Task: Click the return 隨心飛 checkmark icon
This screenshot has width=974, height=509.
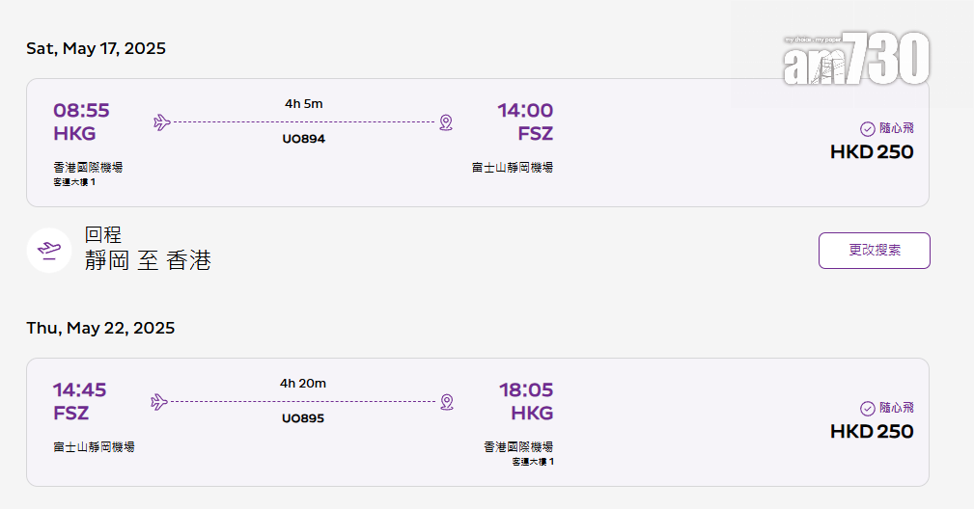Action: pyautogui.click(x=867, y=409)
